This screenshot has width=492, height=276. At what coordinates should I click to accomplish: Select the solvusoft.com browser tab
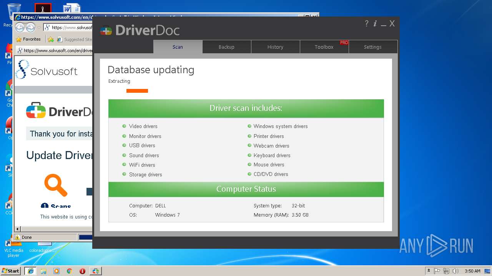click(54, 50)
